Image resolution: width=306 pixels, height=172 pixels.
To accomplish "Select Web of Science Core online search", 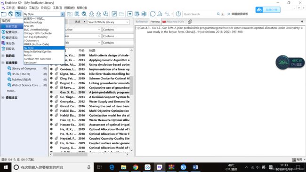I will coord(26,85).
